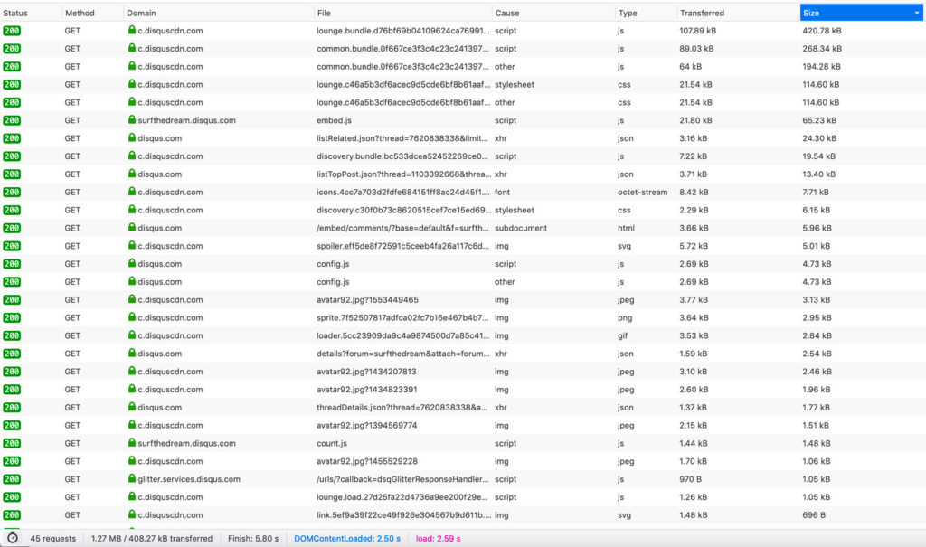926x547 pixels.
Task: Select the count.js file name
Action: pyautogui.click(x=332, y=443)
